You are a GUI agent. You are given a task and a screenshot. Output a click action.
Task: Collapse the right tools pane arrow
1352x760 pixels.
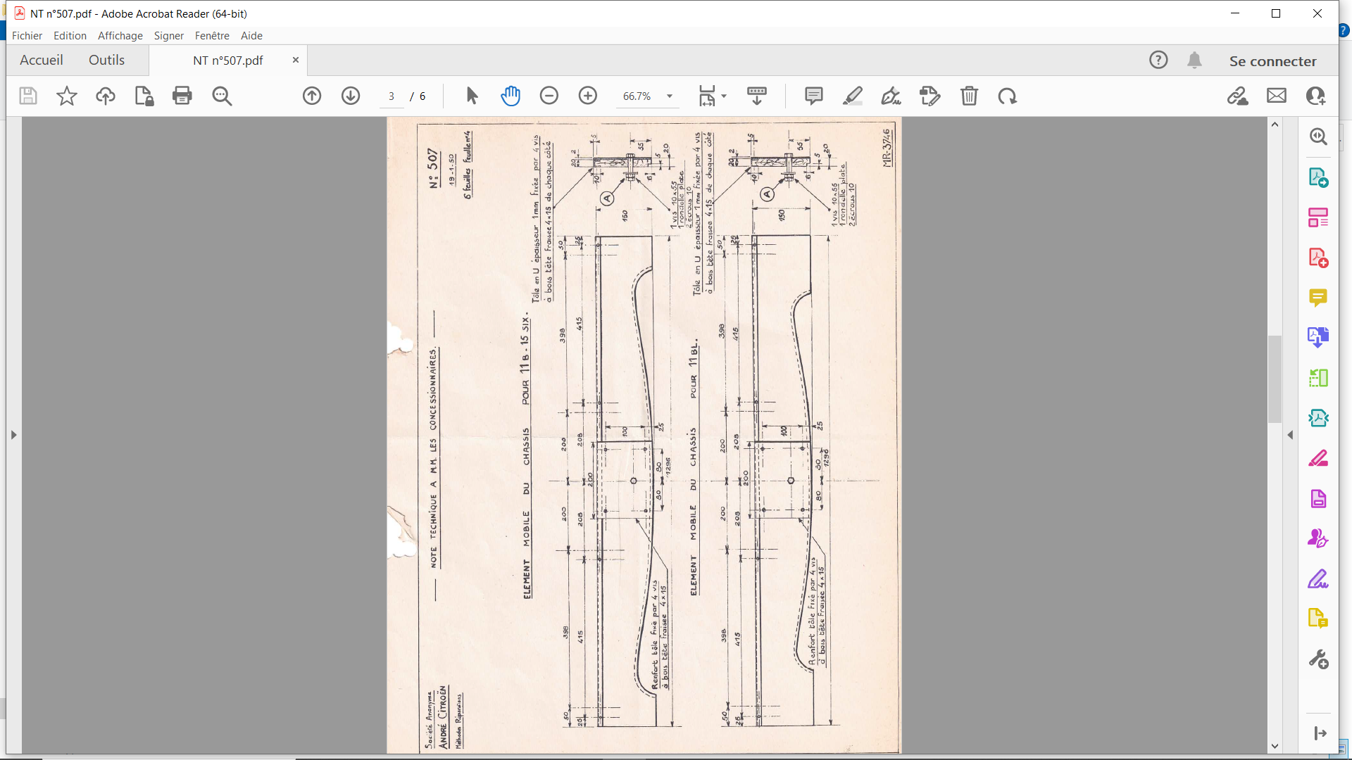[x=1290, y=435]
